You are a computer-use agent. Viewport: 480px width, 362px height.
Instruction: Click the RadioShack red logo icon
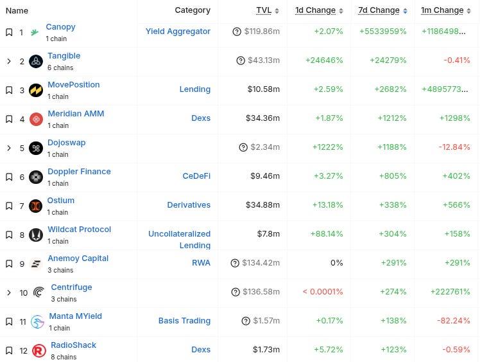click(x=39, y=350)
